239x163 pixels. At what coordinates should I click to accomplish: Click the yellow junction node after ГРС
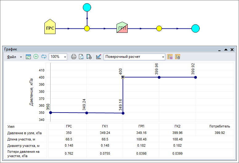(87, 29)
